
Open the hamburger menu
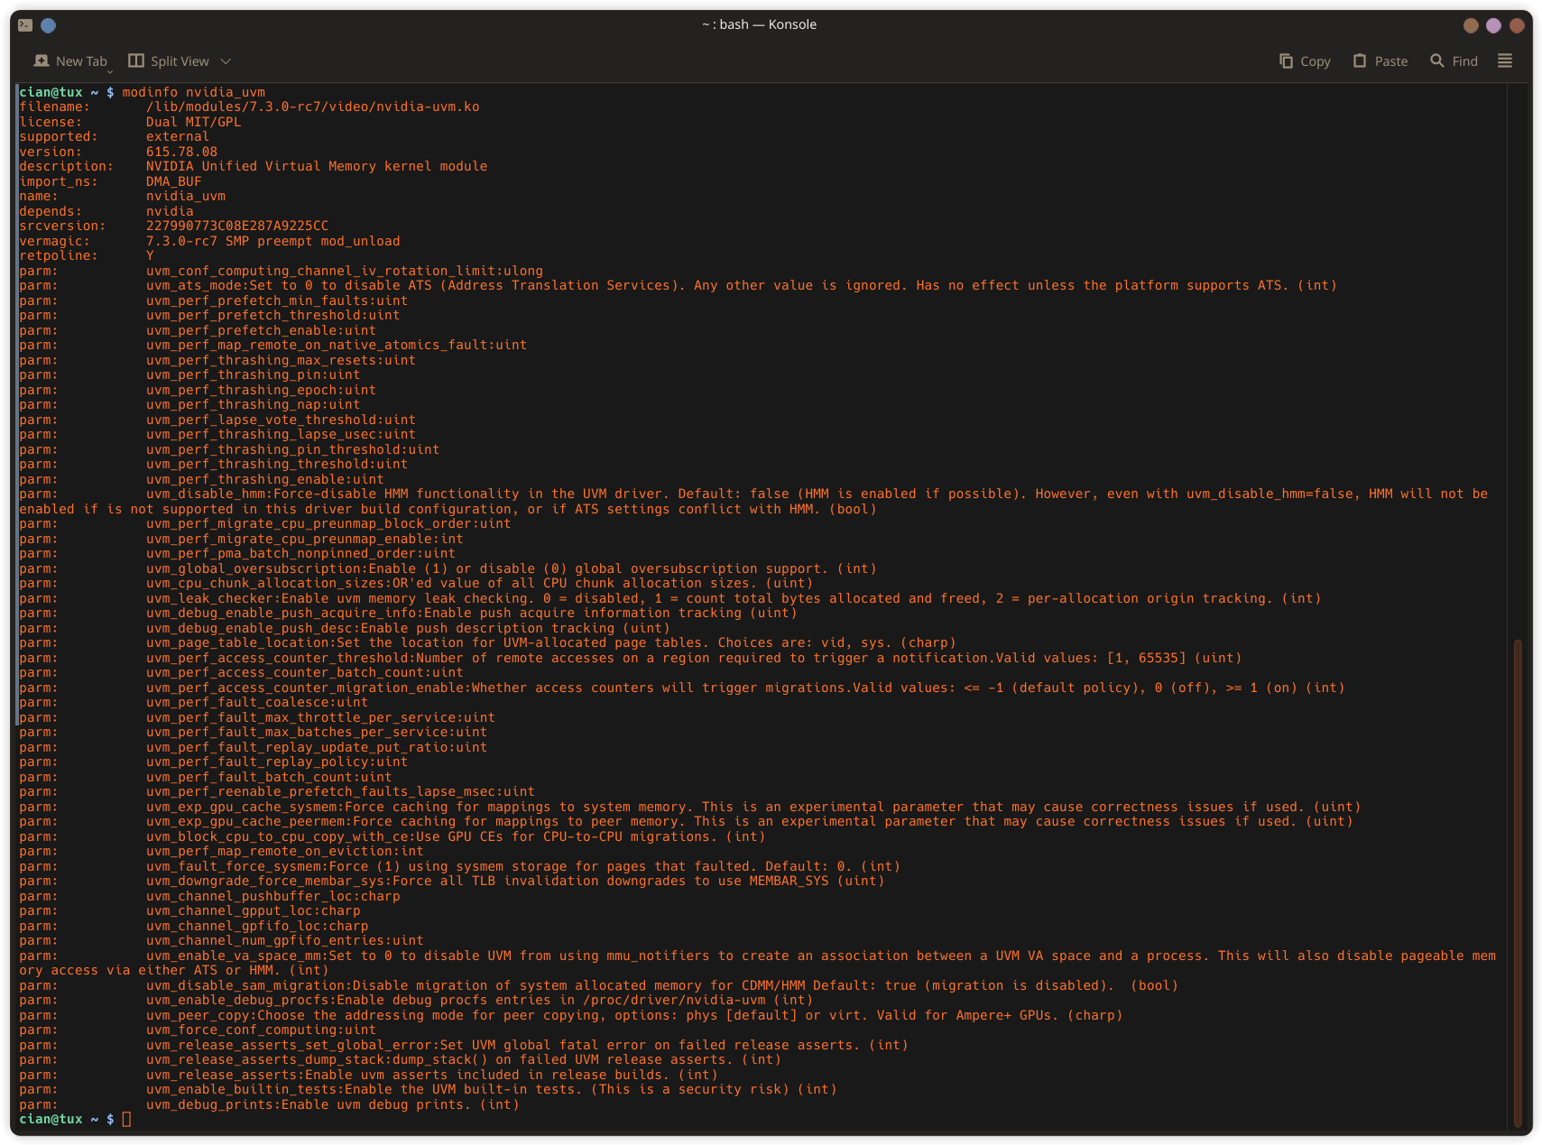1505,61
